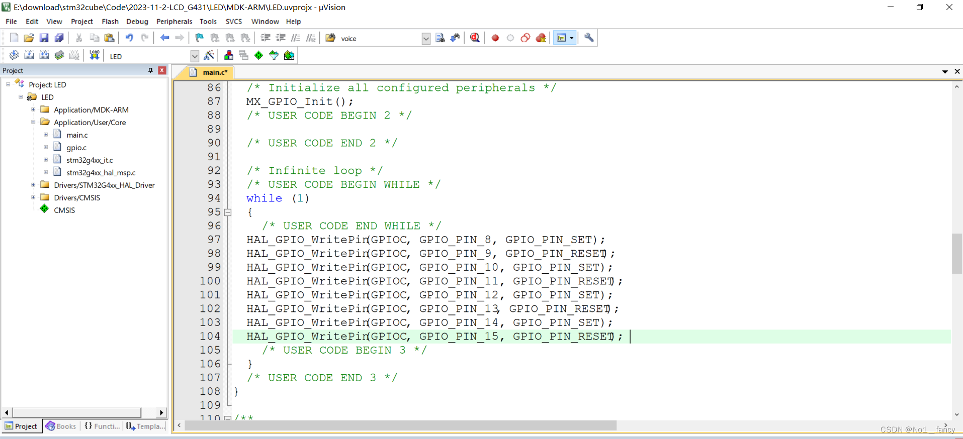This screenshot has height=439, width=963.
Task: Close the Project panel with the red X
Action: [x=162, y=70]
